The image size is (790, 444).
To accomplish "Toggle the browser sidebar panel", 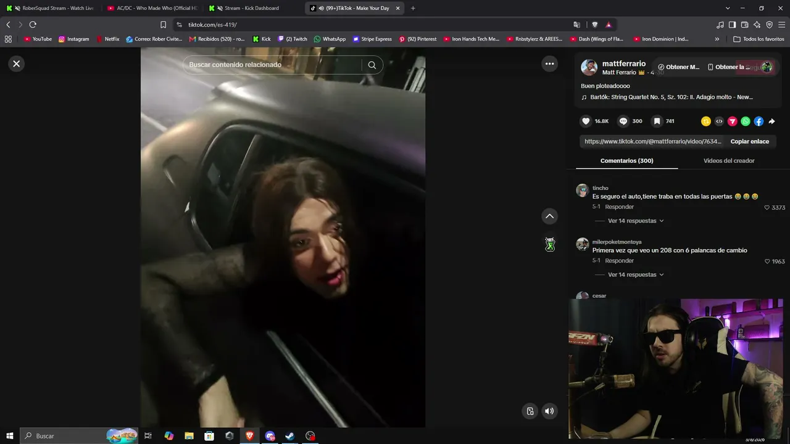I will pyautogui.click(x=732, y=25).
